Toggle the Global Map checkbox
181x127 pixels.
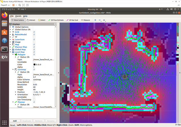(x=34, y=49)
